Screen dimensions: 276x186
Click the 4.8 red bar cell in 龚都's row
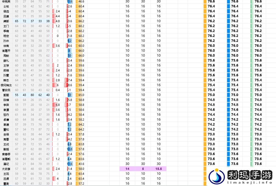(58, 21)
